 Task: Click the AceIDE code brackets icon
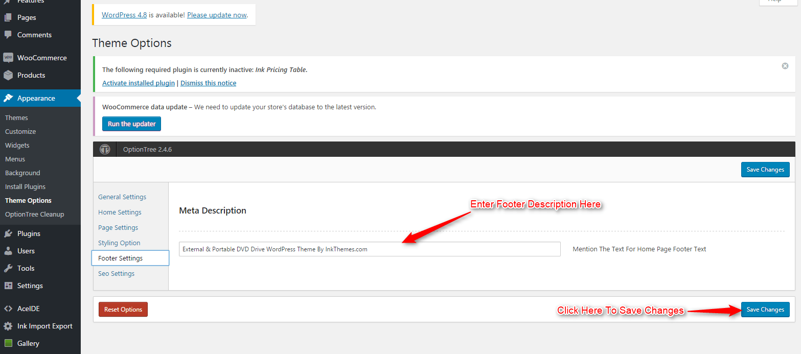pos(8,309)
